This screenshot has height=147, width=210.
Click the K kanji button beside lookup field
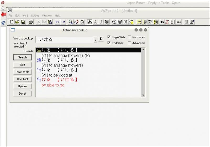(x=101, y=39)
